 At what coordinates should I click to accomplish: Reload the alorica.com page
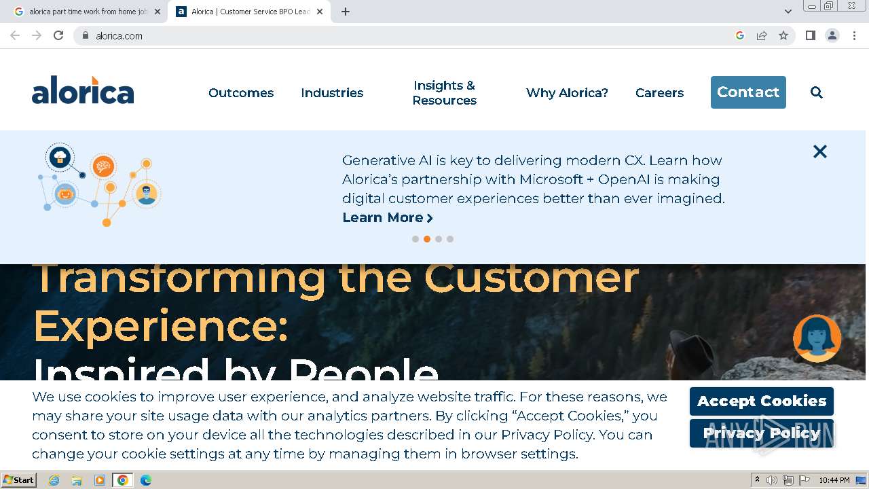coord(58,35)
